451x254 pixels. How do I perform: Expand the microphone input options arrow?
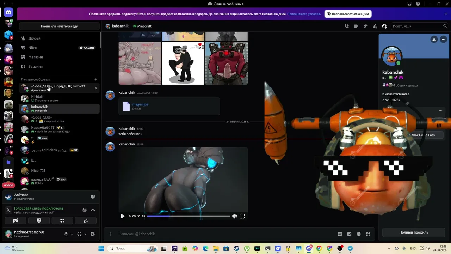72,234
